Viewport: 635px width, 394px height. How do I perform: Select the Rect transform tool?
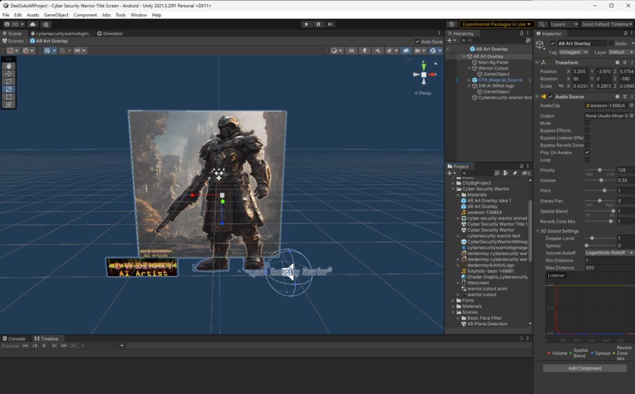[x=9, y=97]
